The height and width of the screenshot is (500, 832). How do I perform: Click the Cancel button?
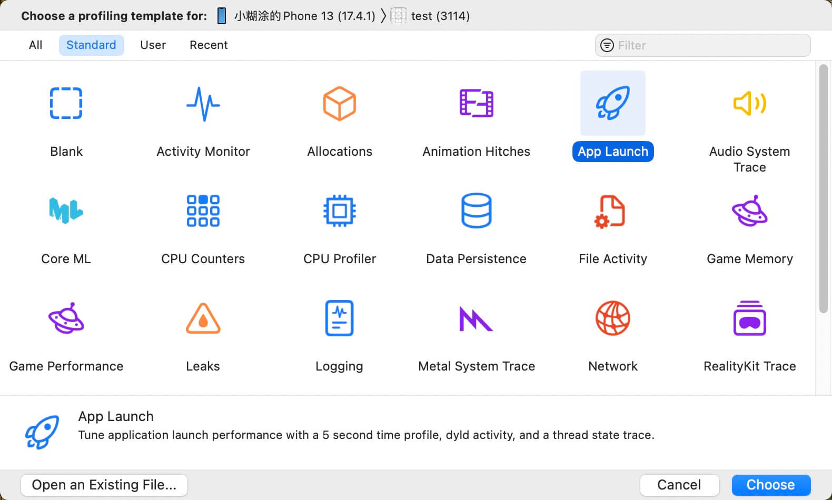(x=679, y=485)
